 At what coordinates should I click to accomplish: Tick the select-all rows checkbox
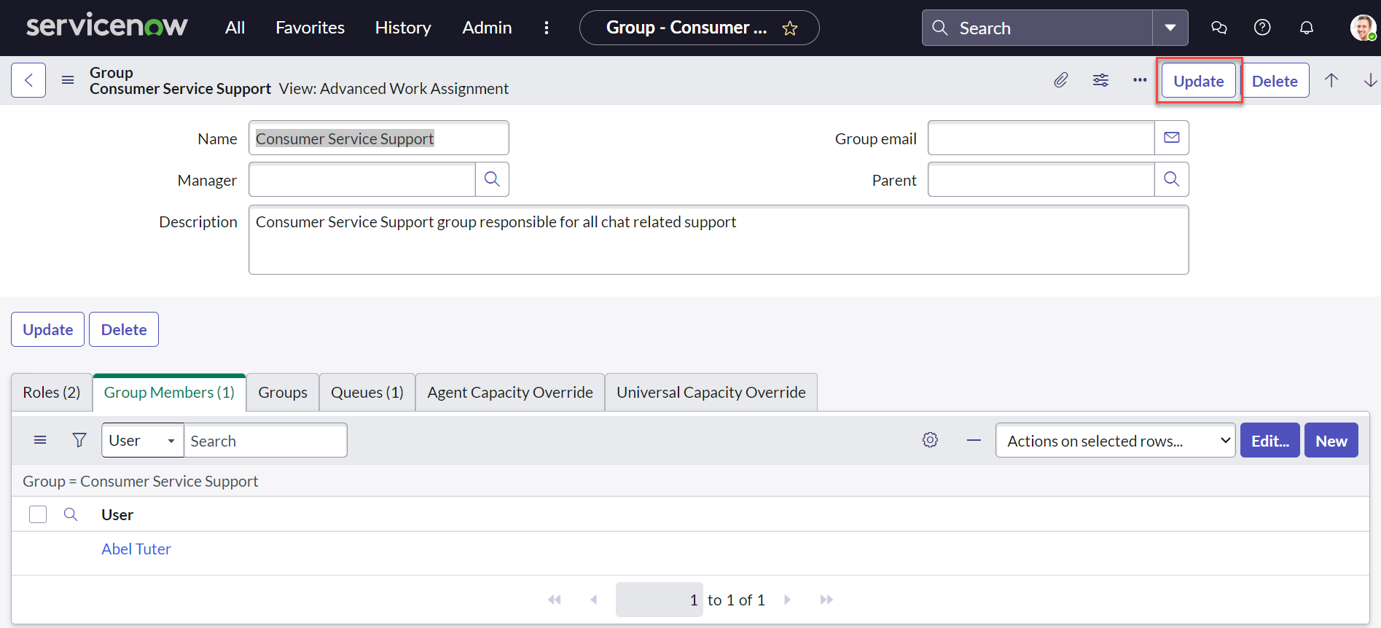(x=38, y=514)
